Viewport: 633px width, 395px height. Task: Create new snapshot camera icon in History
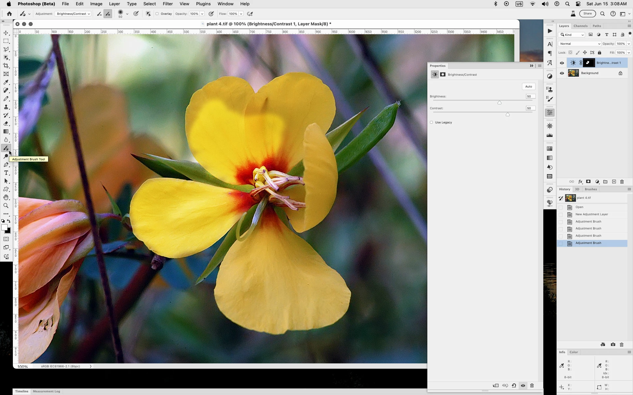[613, 345]
